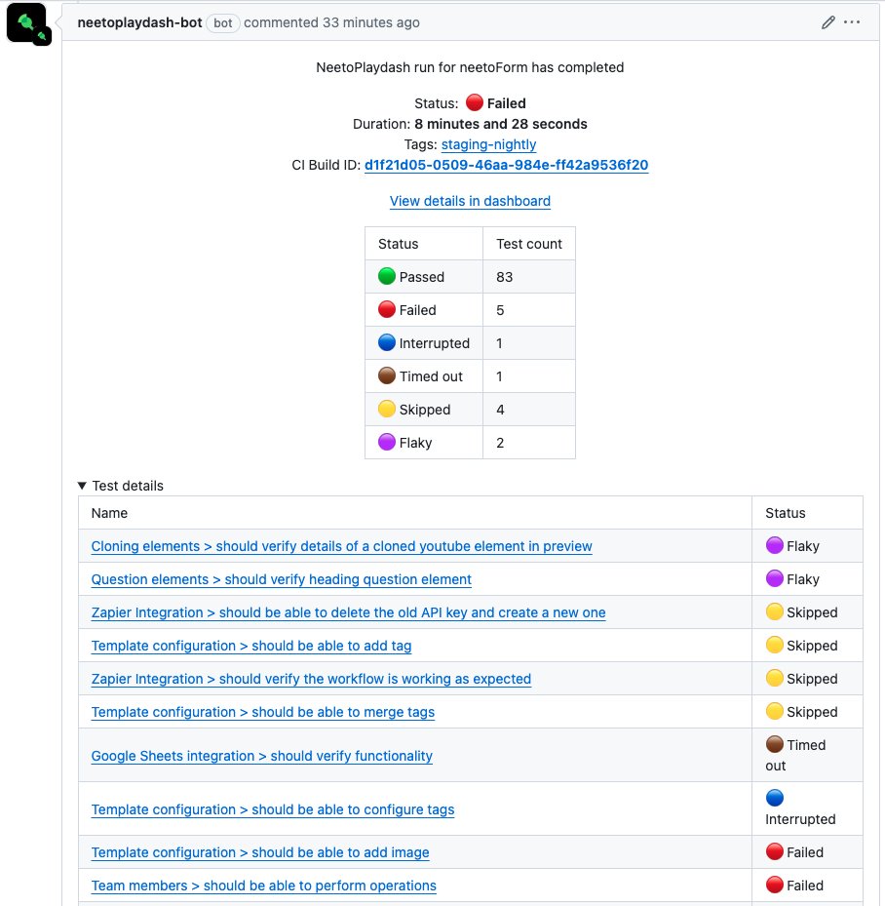
Task: Click Flaky circle in cloned youtube element row
Action: coord(774,545)
